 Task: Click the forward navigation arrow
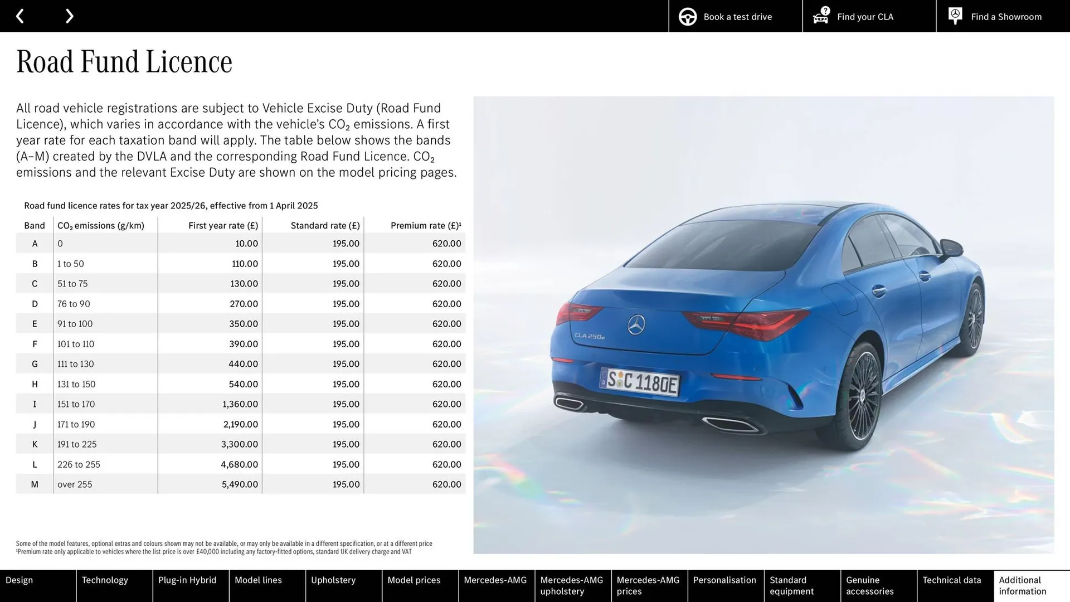click(x=69, y=16)
